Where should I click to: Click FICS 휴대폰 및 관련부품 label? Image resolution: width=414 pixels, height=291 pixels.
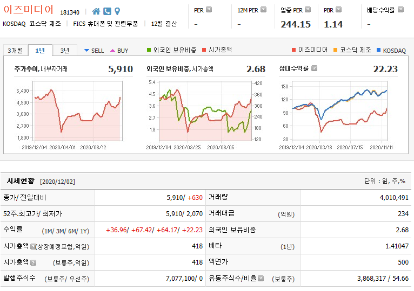coord(105,24)
